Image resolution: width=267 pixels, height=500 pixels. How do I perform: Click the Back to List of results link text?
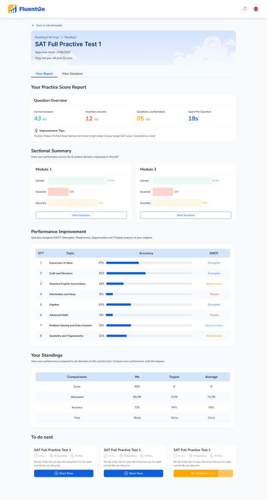[49, 25]
